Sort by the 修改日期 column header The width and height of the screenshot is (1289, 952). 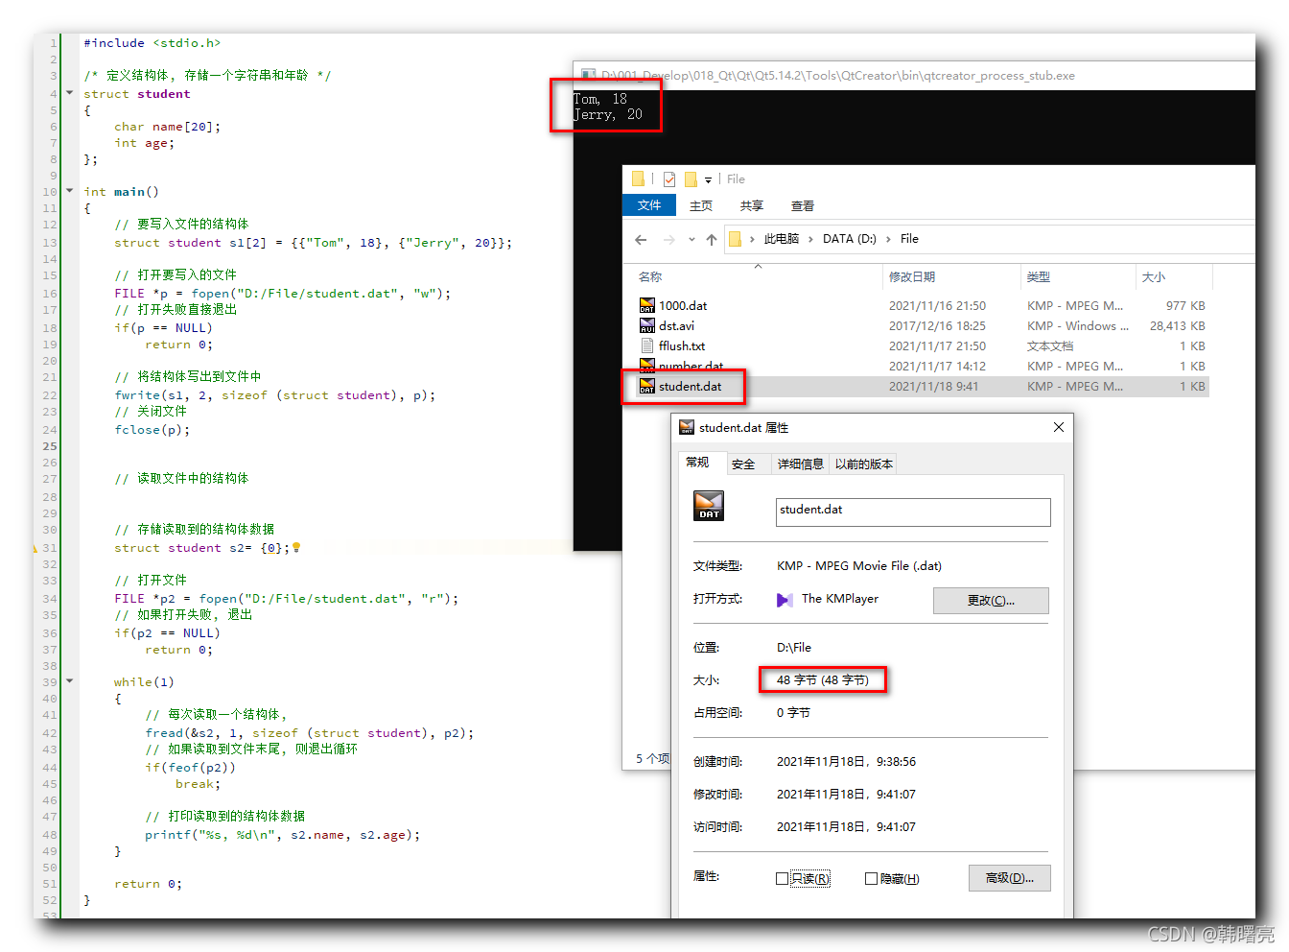click(x=912, y=277)
